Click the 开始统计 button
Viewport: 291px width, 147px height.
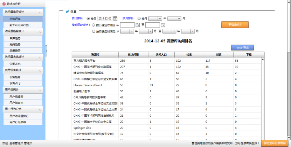pos(235,25)
